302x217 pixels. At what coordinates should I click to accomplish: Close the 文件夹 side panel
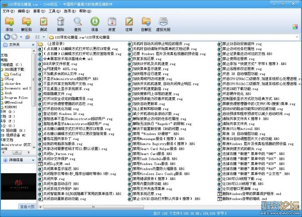33,45
